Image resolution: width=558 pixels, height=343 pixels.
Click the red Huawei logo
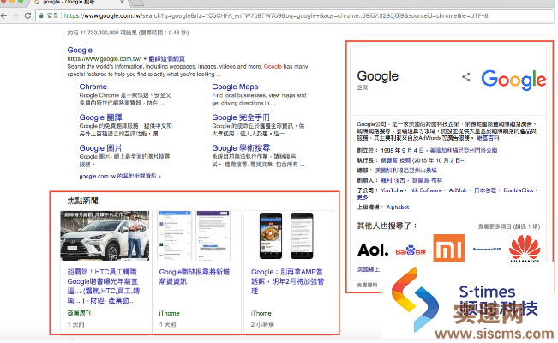(x=525, y=248)
